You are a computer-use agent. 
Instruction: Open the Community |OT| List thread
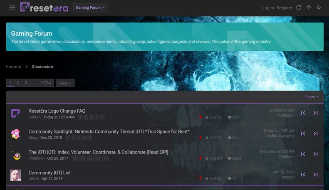(x=49, y=173)
